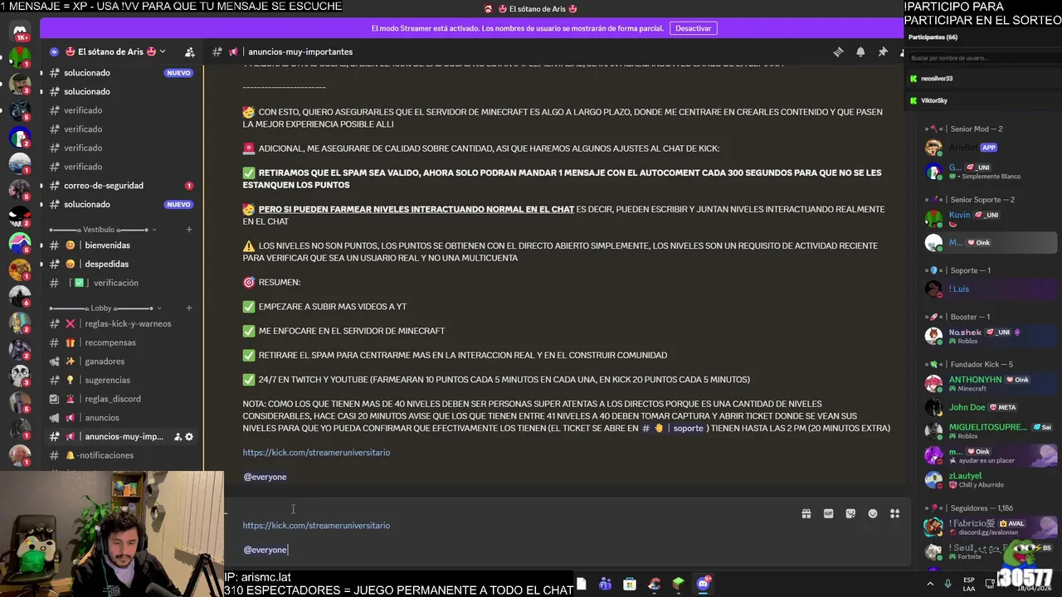Show pinned messages pin icon
Screen dimensions: 1062x597
tap(883, 51)
